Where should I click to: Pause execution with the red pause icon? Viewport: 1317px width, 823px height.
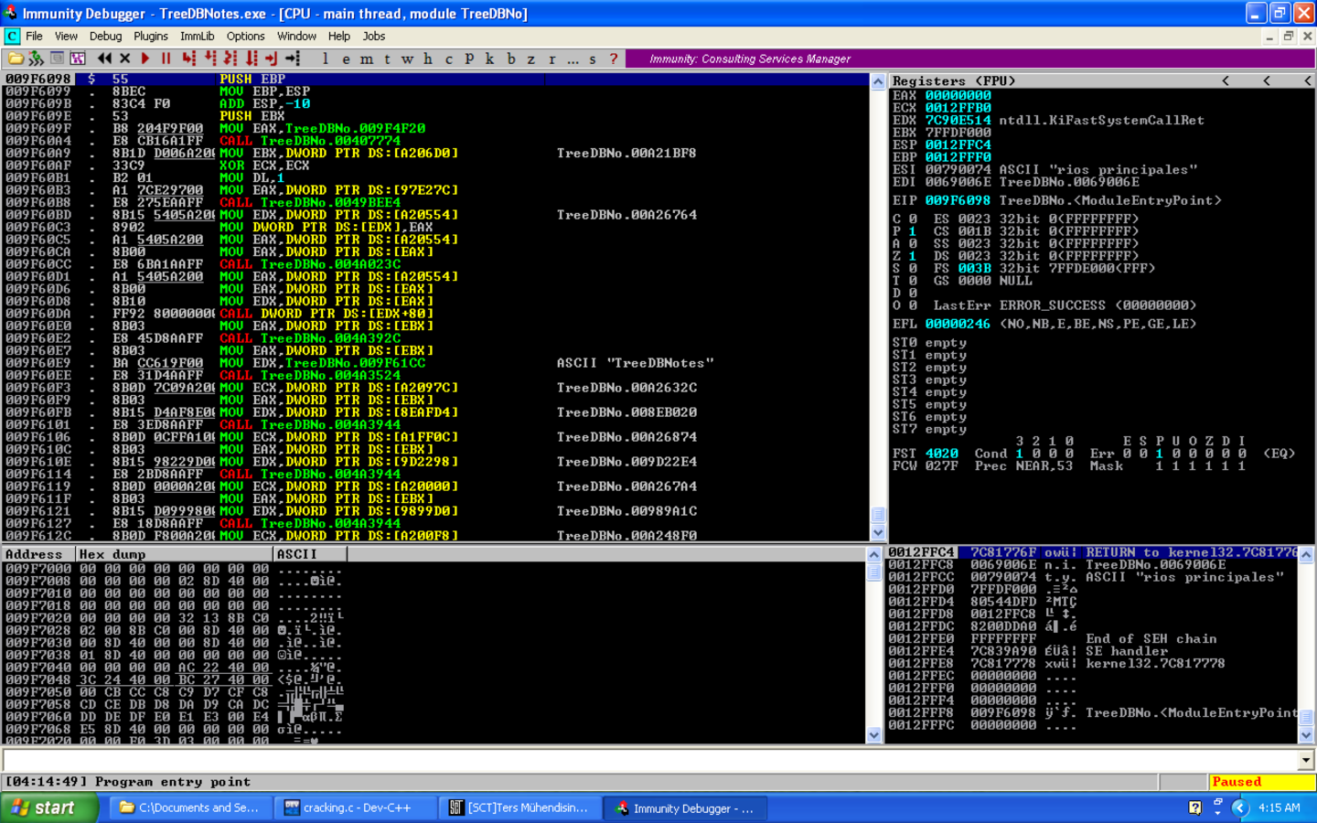(x=166, y=59)
